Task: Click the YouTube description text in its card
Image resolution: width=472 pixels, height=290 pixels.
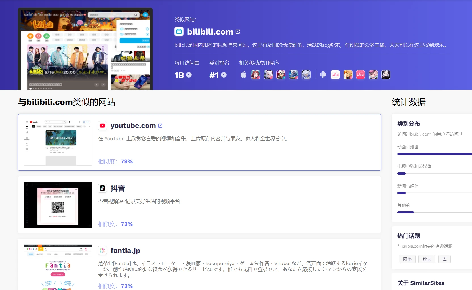Action: pyautogui.click(x=193, y=139)
